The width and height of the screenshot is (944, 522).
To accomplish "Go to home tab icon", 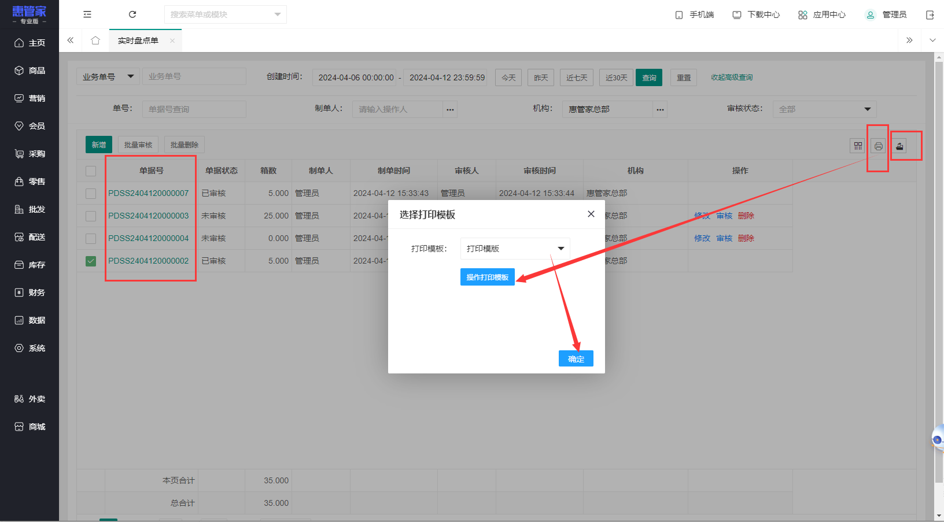I will [95, 40].
